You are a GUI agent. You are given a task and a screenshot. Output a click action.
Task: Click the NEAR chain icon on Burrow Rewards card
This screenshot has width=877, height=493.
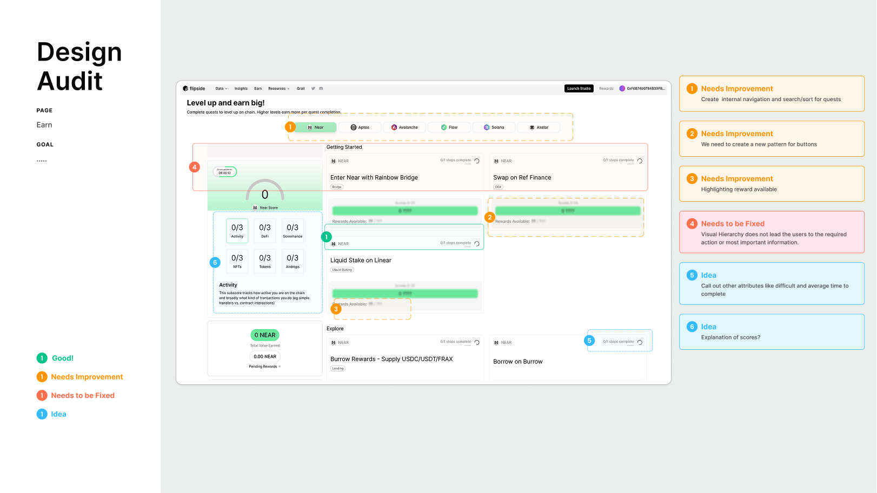[x=334, y=343]
